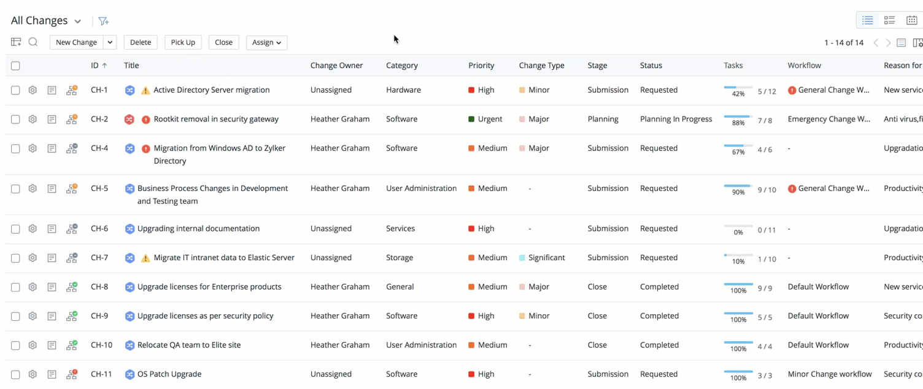Switch to calendar view

911,20
